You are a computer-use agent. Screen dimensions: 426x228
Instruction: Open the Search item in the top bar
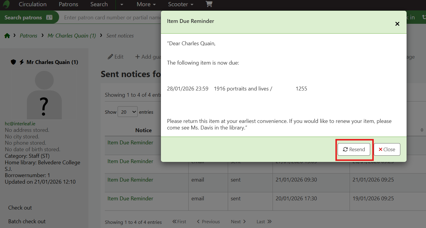tap(99, 4)
